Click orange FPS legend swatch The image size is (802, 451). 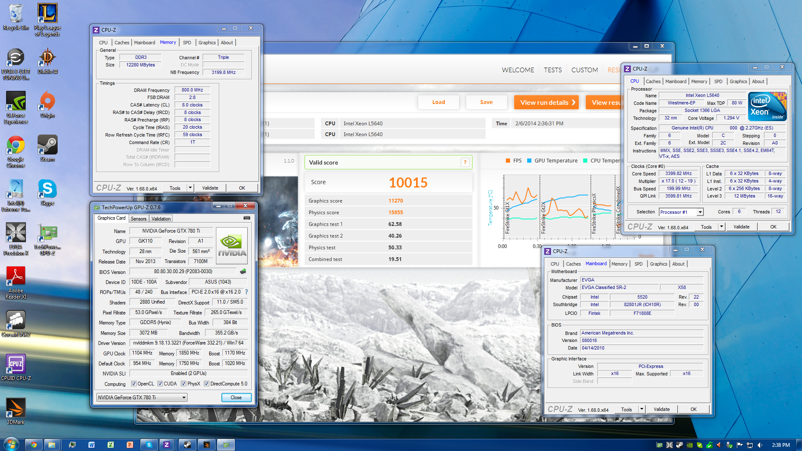click(508, 161)
